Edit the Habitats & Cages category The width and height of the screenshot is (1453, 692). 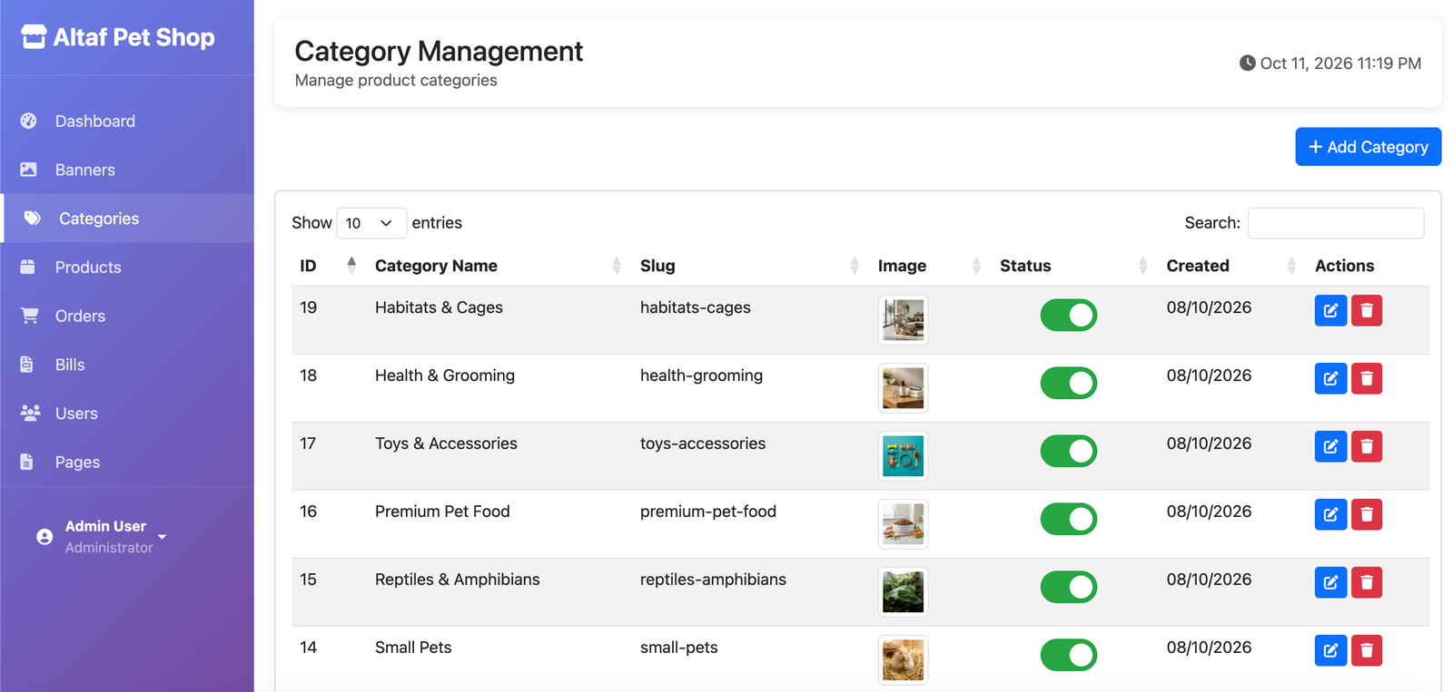point(1330,310)
